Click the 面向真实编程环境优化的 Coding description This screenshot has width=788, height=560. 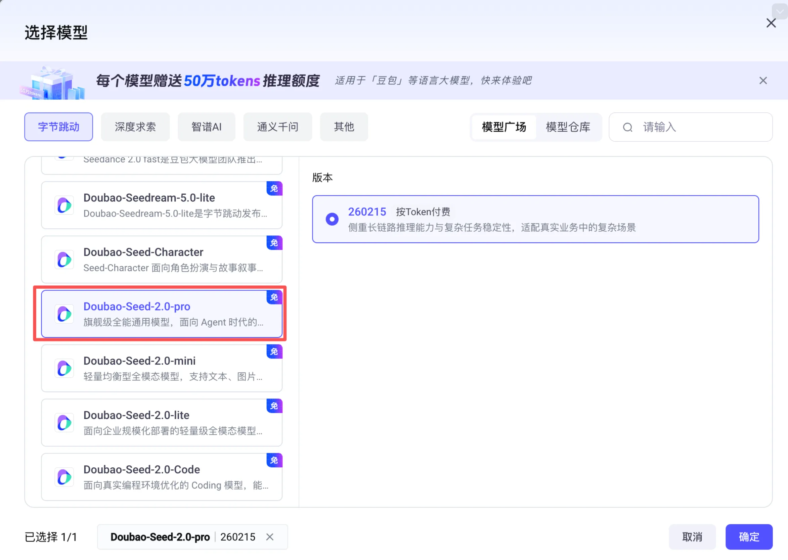tap(176, 485)
